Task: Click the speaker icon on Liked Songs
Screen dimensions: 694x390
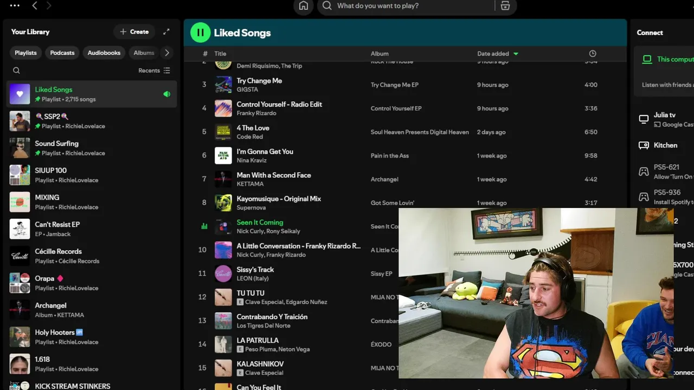Action: 166,94
